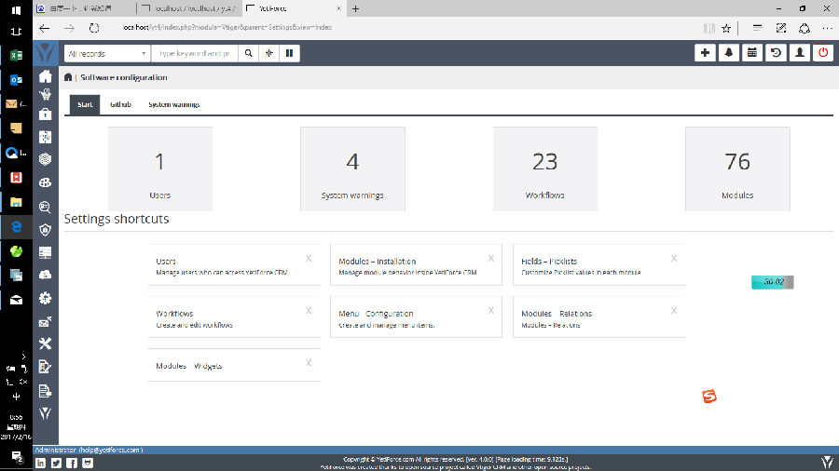Remove the Workflows shortcut with X

pos(309,311)
